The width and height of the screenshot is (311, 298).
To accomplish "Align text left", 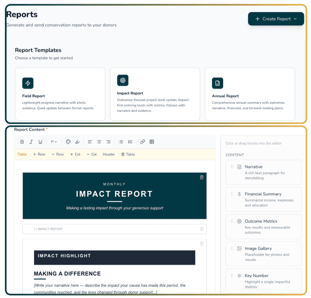I will (x=90, y=142).
